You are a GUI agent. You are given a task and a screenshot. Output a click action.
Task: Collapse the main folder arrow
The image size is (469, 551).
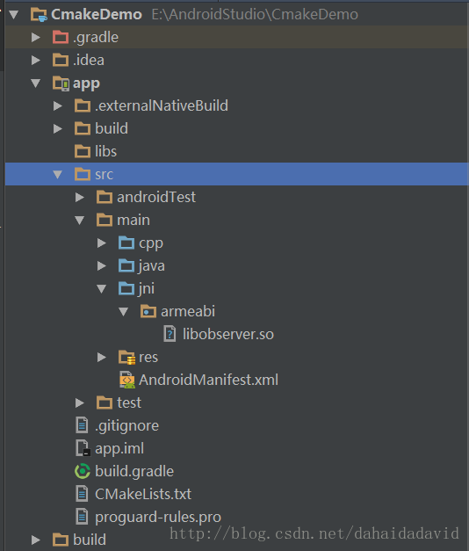coord(79,221)
